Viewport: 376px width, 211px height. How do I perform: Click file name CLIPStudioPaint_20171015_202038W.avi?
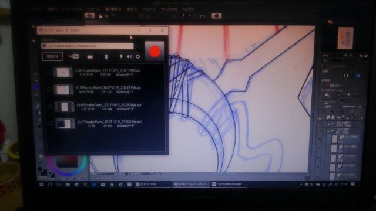109,105
